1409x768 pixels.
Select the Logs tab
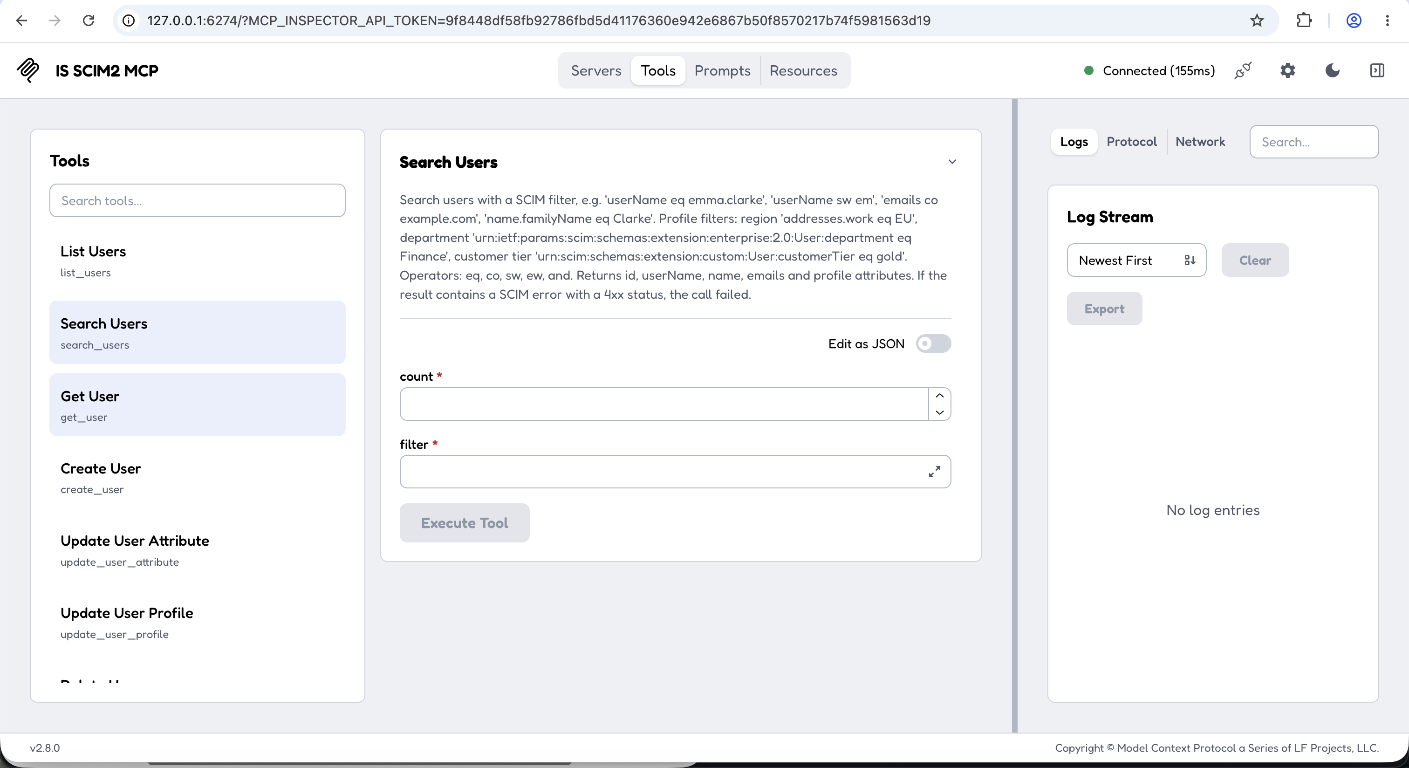[x=1074, y=142]
